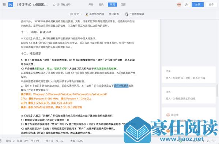Select the 审阅 review tab
This screenshot has width=219, height=144.
[112, 5]
